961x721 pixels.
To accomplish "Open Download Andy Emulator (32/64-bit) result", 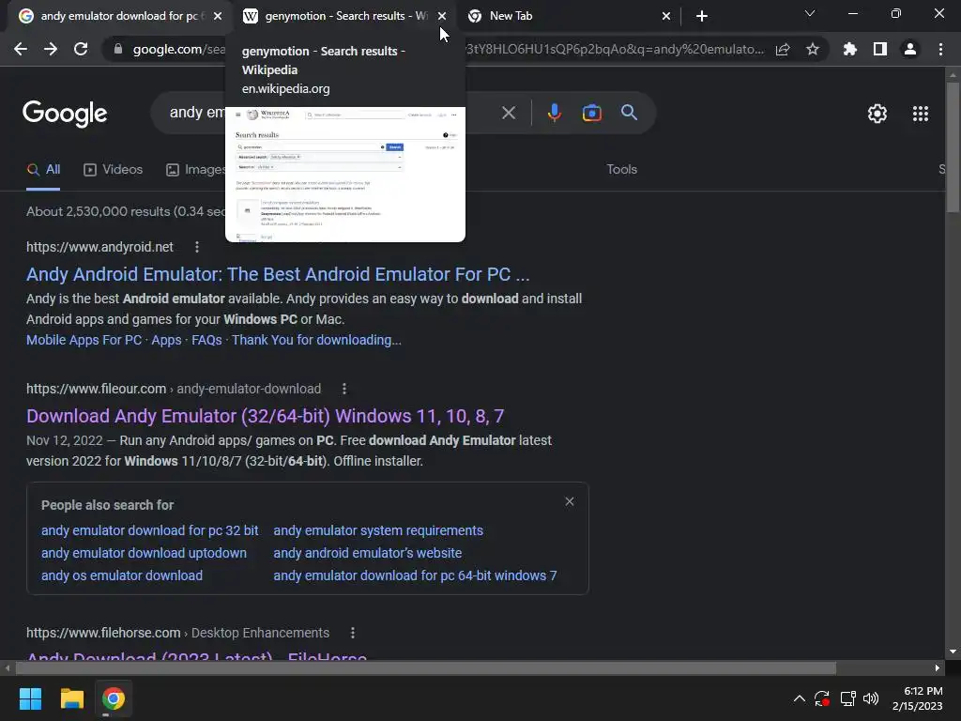I will 265,416.
